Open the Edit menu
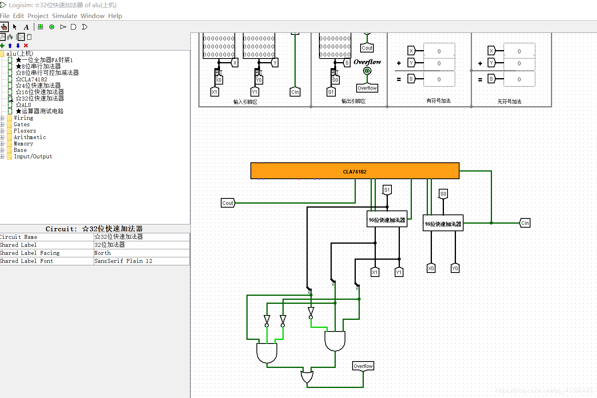 click(x=18, y=16)
